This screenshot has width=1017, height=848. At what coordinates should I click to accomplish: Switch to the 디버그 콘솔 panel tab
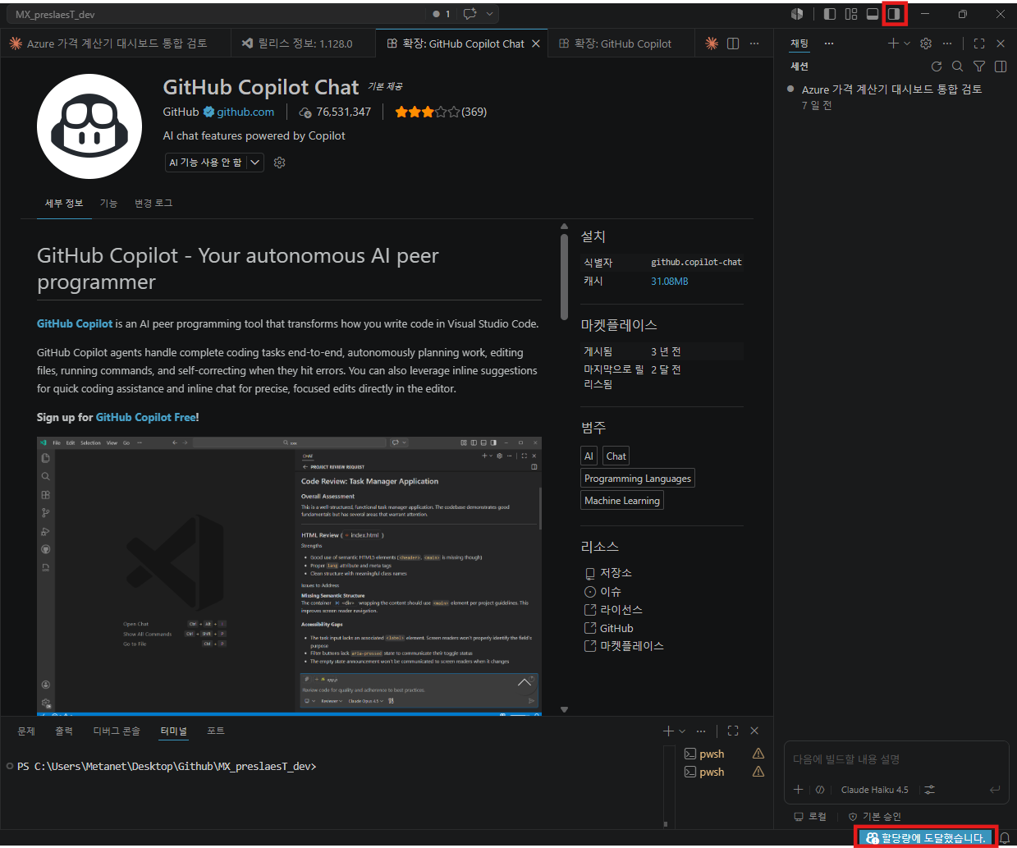[117, 731]
